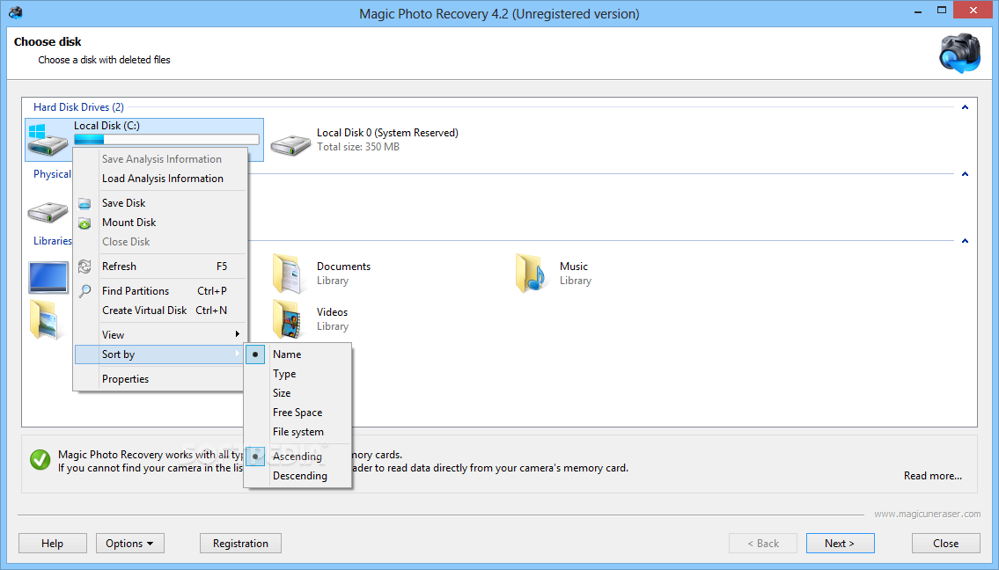Minimize the Magic Photo Recovery window

pyautogui.click(x=918, y=11)
